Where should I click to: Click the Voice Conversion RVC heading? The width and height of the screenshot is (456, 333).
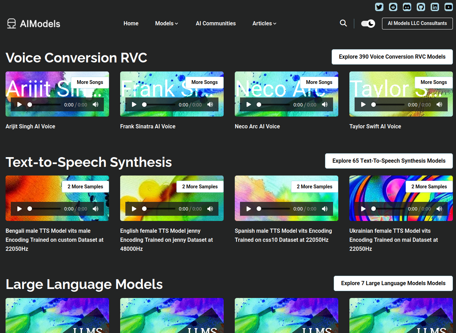tap(76, 58)
